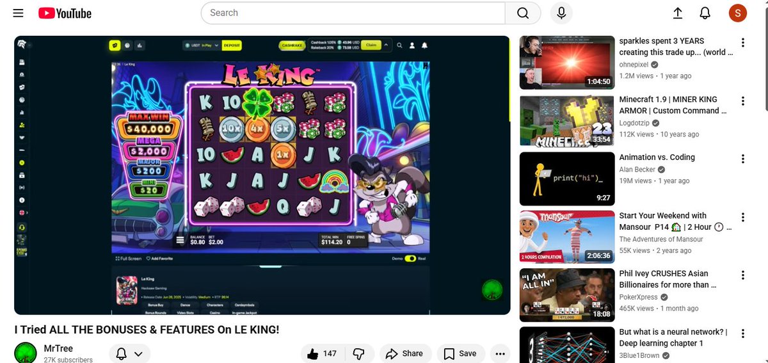Toggle the Demo/Real switch in the video
The image size is (768, 363).
pos(412,259)
